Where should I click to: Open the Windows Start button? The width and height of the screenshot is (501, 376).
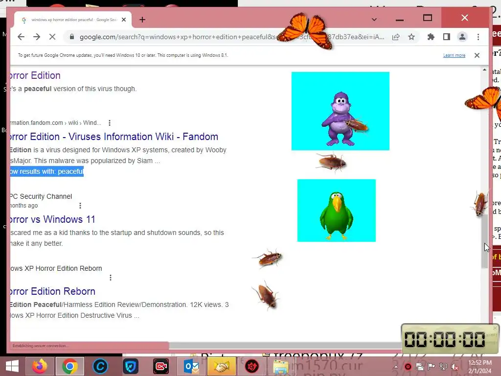coord(12,366)
